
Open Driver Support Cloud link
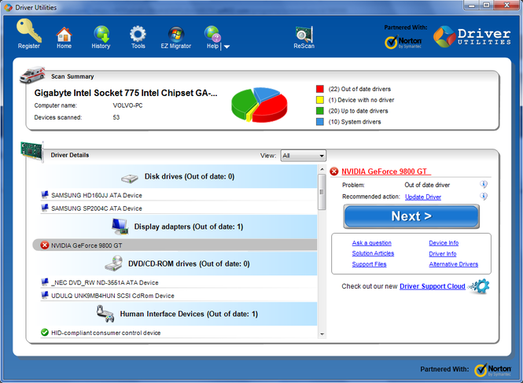click(x=433, y=286)
